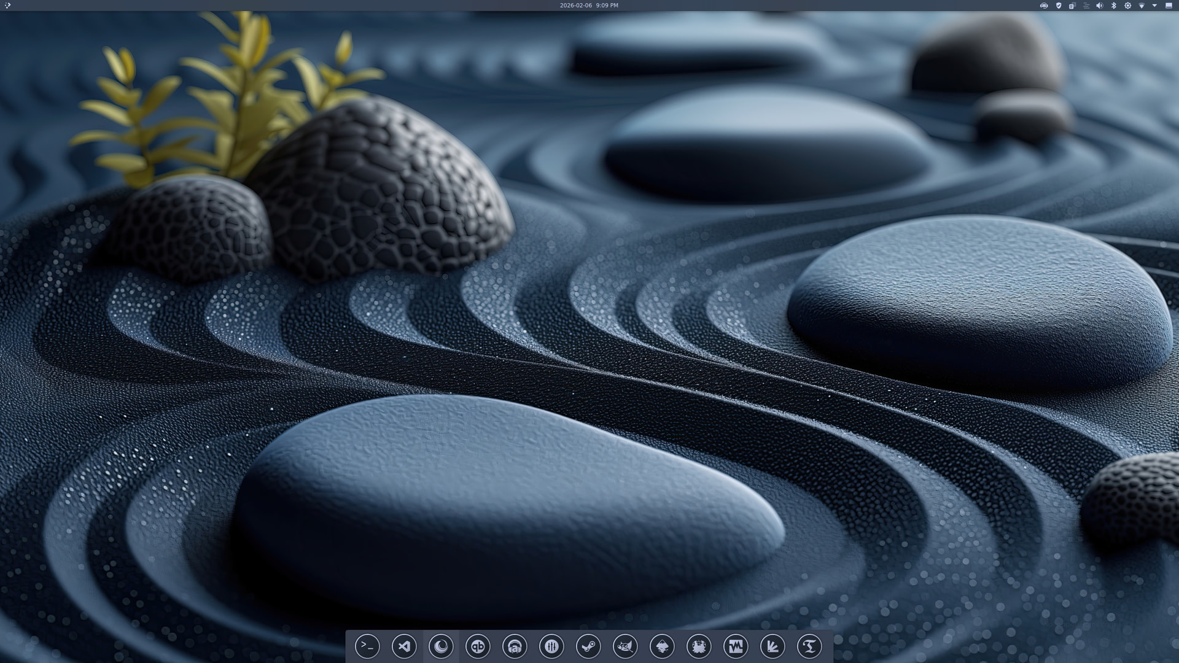Open the headphones audio player icon
This screenshot has width=1179, height=663.
pos(515,646)
